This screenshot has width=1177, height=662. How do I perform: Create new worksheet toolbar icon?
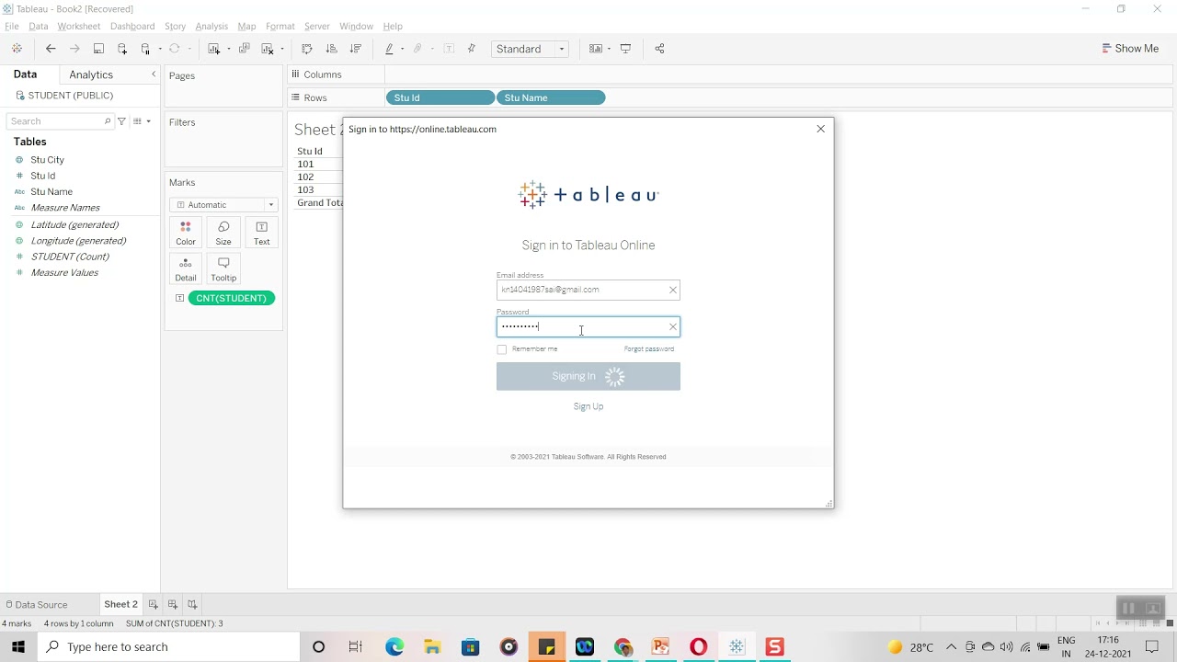tap(213, 49)
